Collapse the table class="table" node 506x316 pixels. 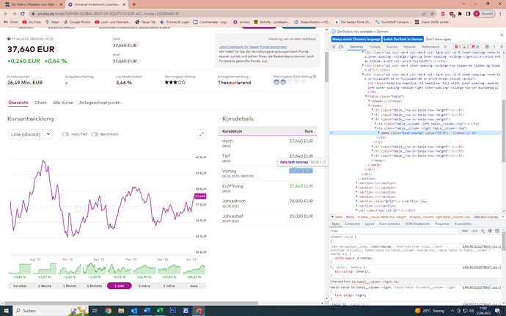[x=366, y=96]
